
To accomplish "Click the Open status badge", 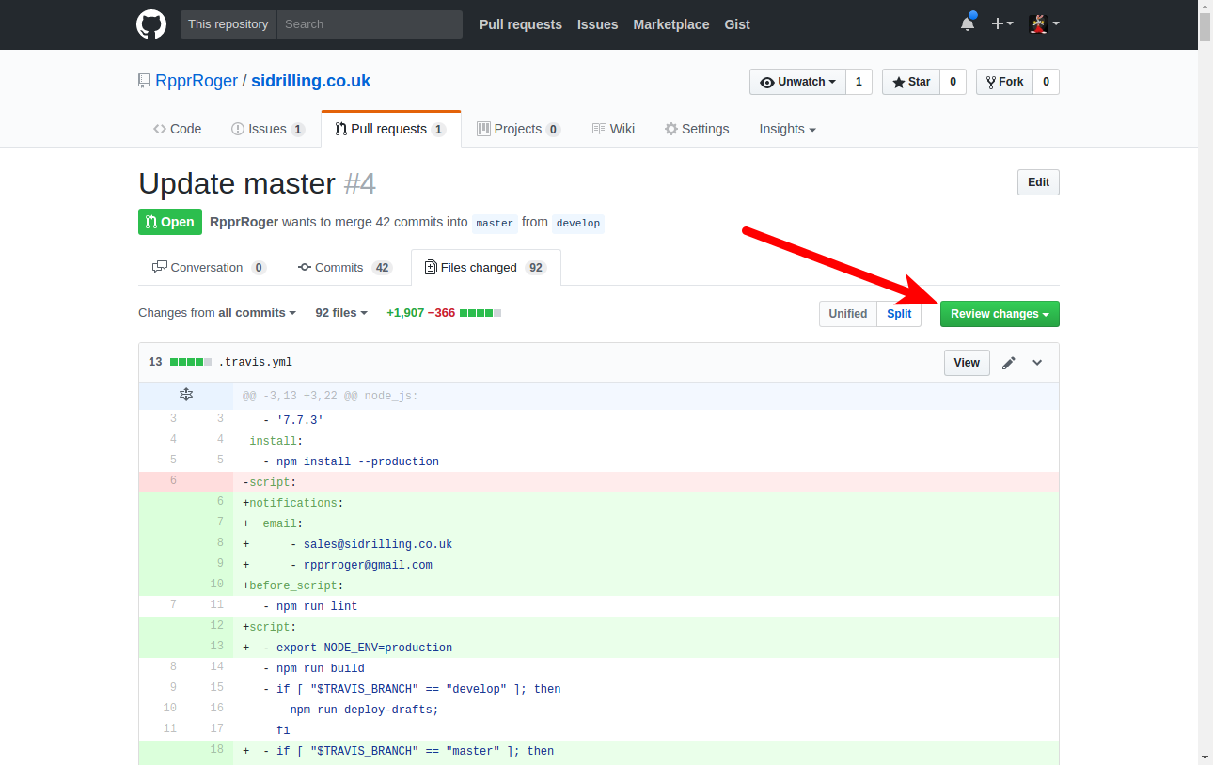I will click(x=170, y=222).
